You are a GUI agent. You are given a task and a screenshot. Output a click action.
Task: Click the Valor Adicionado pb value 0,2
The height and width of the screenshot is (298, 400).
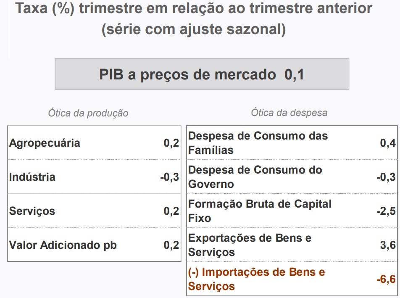tap(171, 245)
